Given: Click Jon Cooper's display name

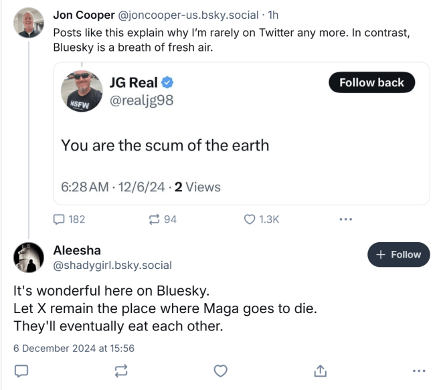Looking at the screenshot, I should coord(84,15).
